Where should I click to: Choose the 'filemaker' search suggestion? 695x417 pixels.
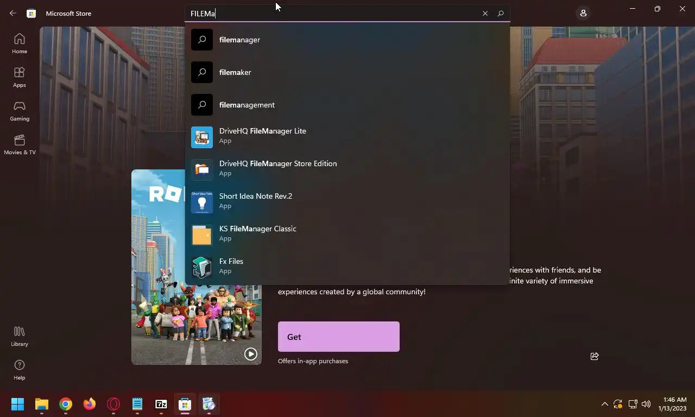coord(347,72)
